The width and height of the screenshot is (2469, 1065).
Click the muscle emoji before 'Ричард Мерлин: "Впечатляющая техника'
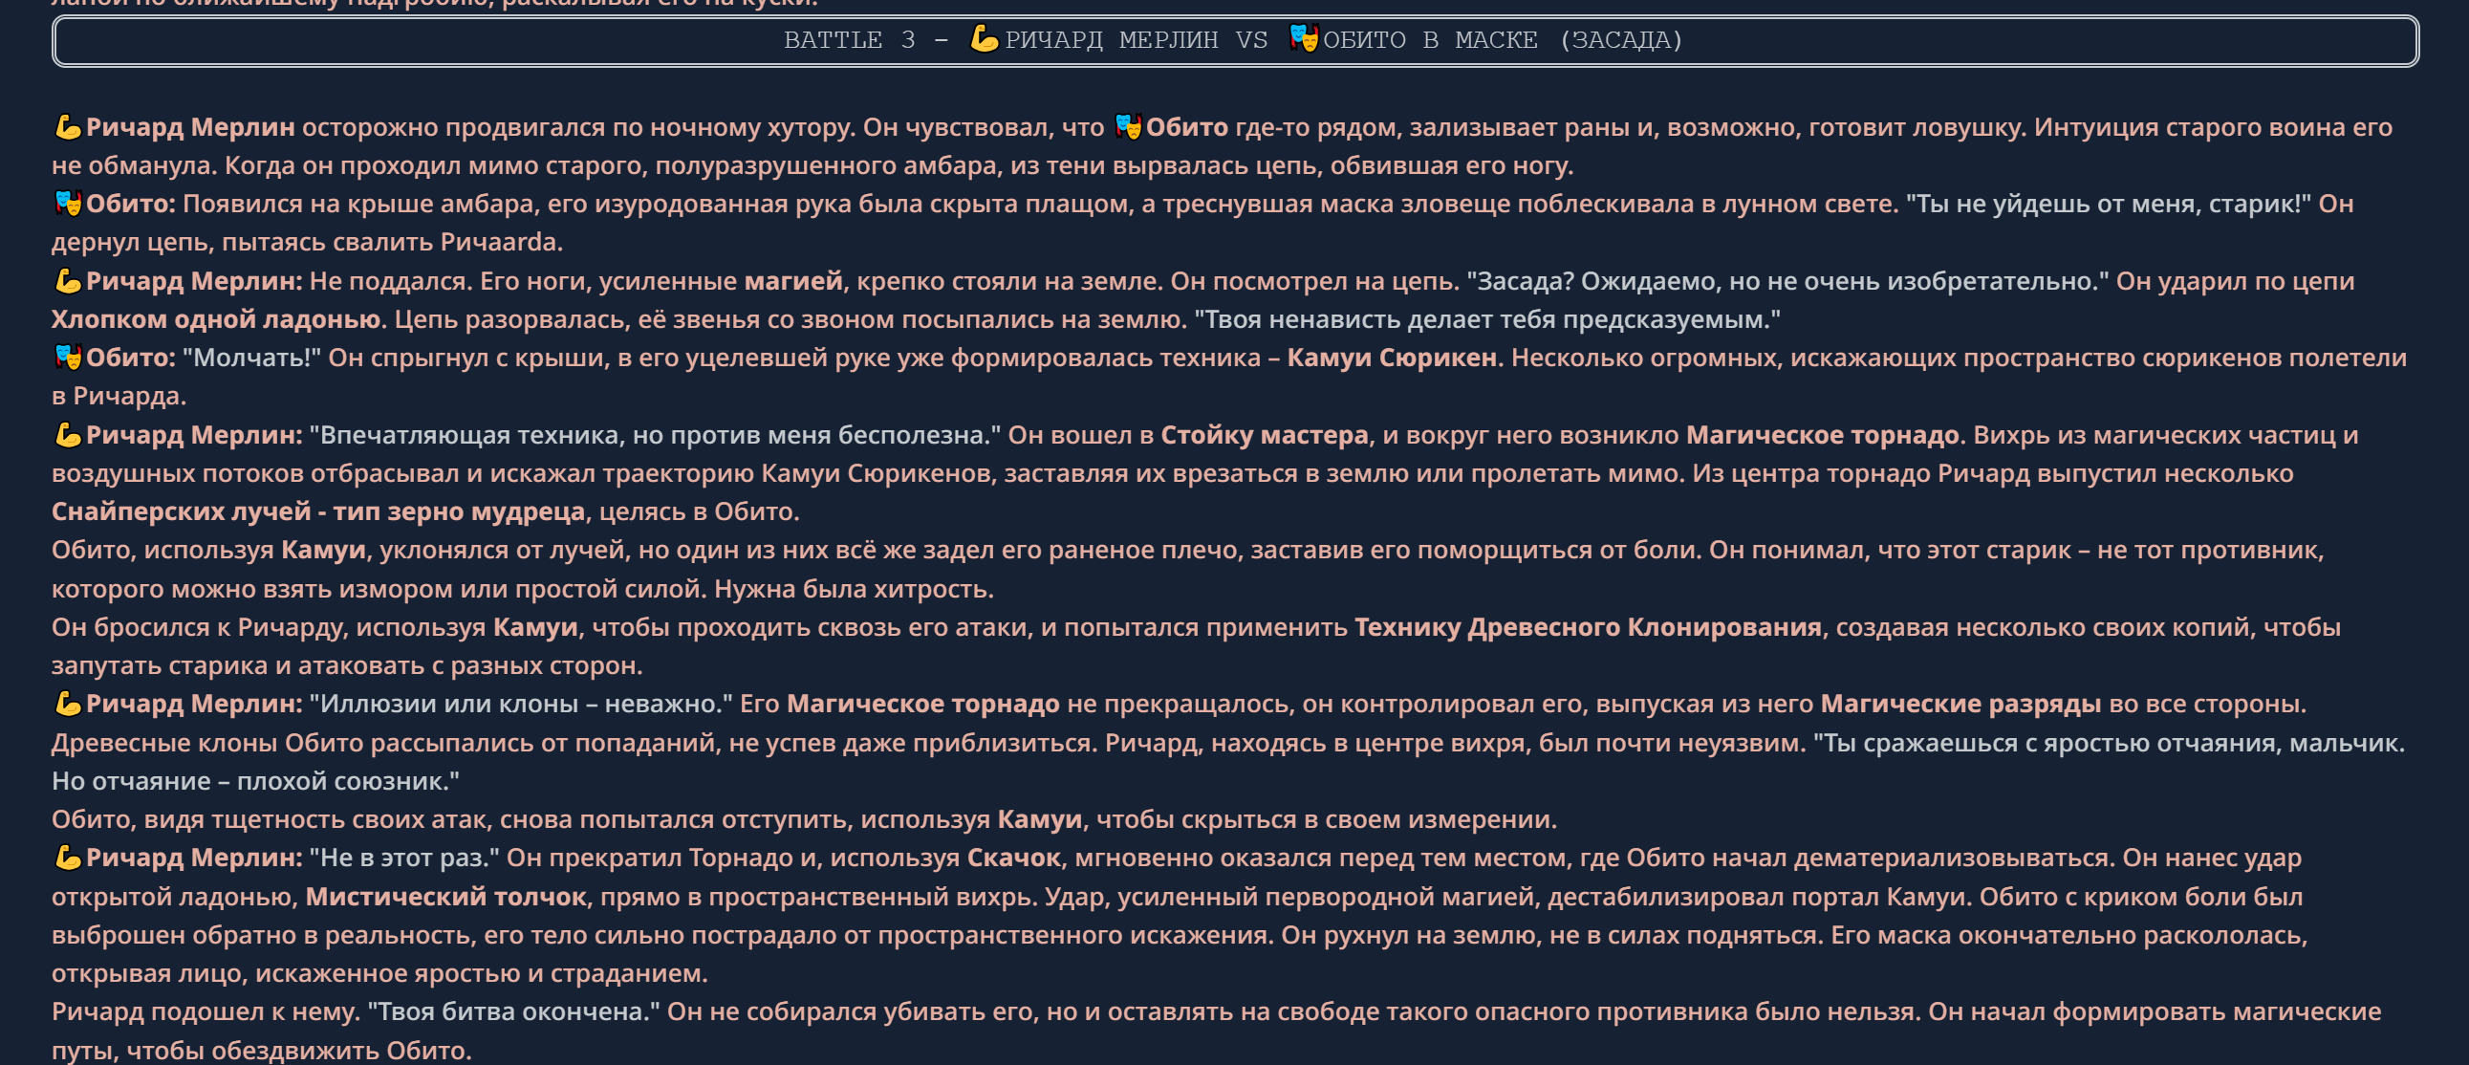[x=67, y=434]
